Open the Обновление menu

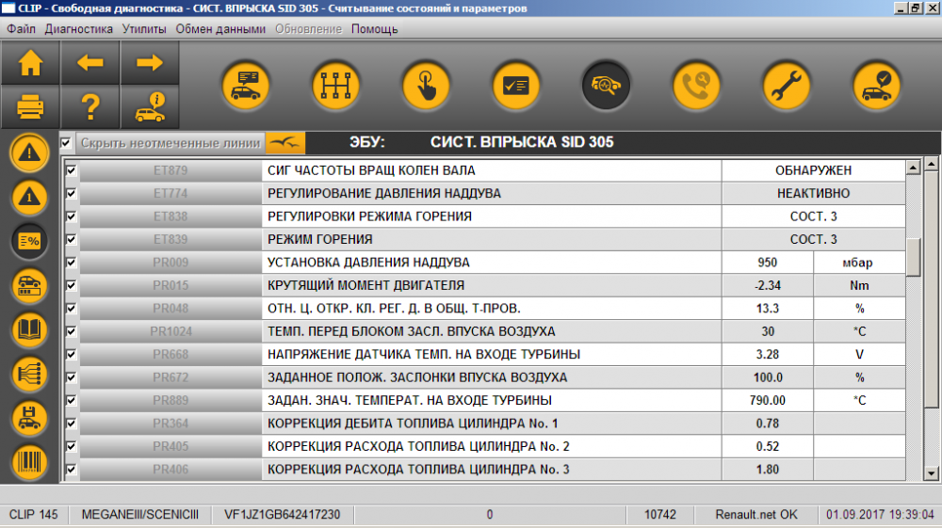coord(308,29)
